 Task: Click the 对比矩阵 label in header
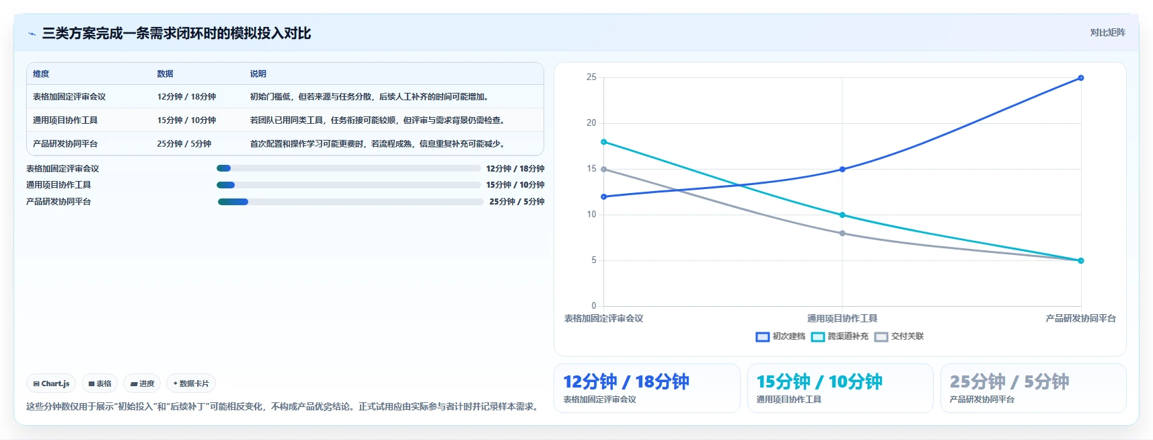pos(1107,32)
